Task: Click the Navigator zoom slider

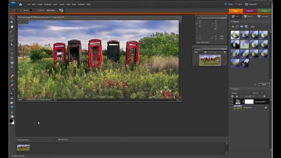Action: [215, 52]
